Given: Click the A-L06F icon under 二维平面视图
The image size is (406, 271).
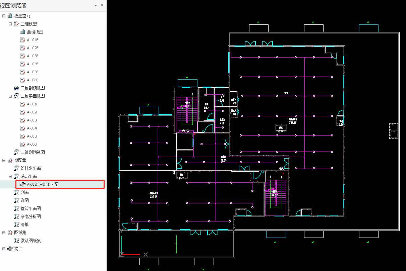Looking at the screenshot, I should (x=23, y=144).
